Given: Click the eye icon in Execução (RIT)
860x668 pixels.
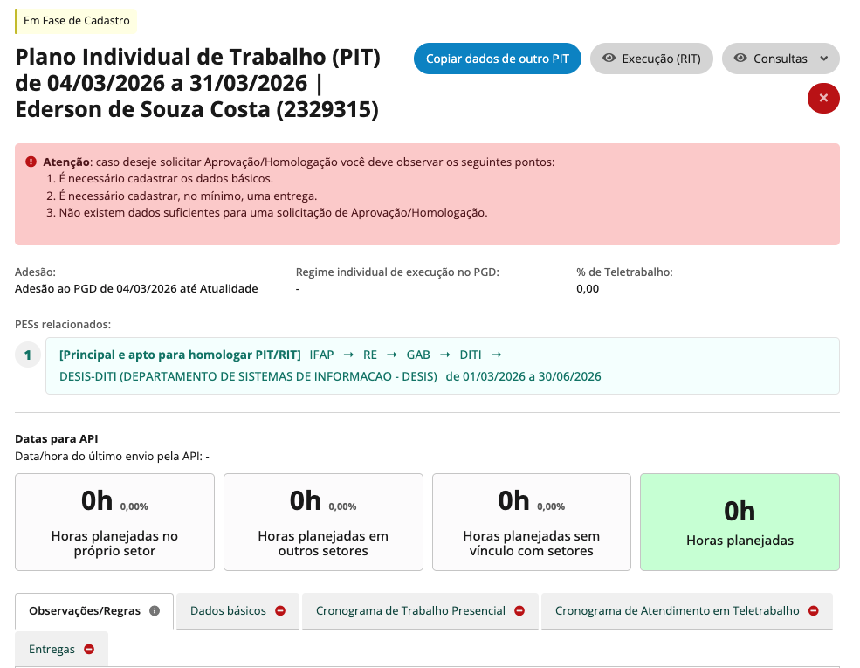Looking at the screenshot, I should pos(609,59).
